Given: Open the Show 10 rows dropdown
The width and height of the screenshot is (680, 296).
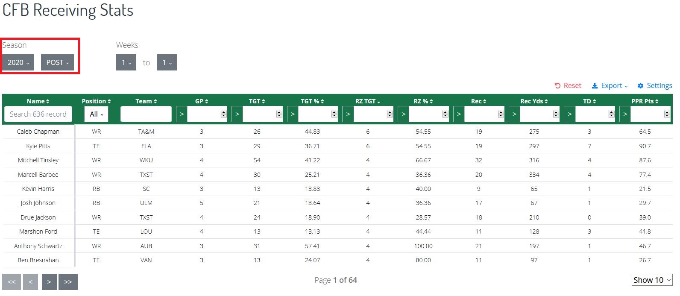Looking at the screenshot, I should [x=651, y=280].
